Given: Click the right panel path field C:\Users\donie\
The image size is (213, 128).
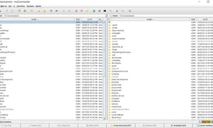Looking at the screenshot, I should [167, 16].
